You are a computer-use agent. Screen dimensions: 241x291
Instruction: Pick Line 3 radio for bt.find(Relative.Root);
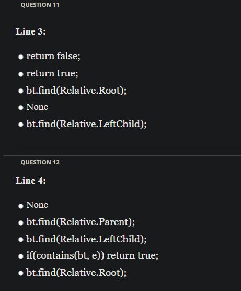21,91
